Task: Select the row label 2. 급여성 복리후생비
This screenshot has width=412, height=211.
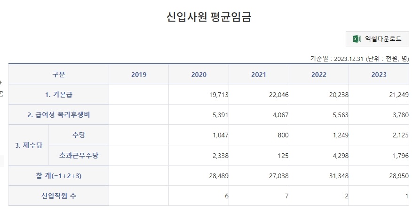Action: click(x=59, y=114)
